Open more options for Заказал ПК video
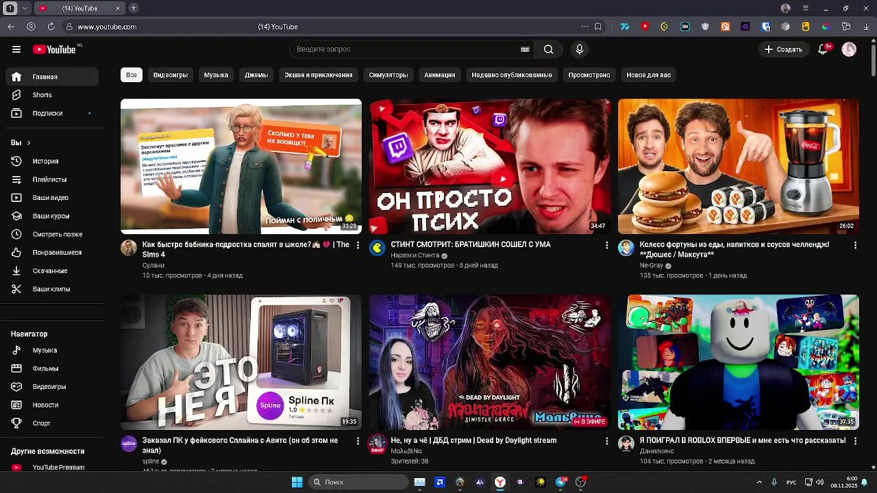The height and width of the screenshot is (493, 877). tap(358, 442)
